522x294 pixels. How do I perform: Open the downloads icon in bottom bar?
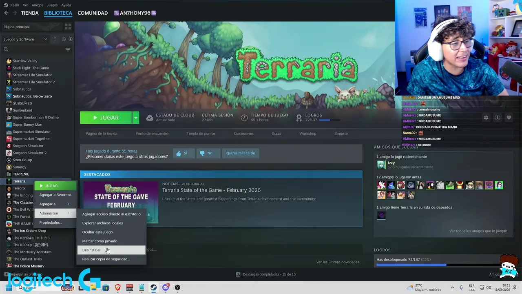pyautogui.click(x=238, y=274)
